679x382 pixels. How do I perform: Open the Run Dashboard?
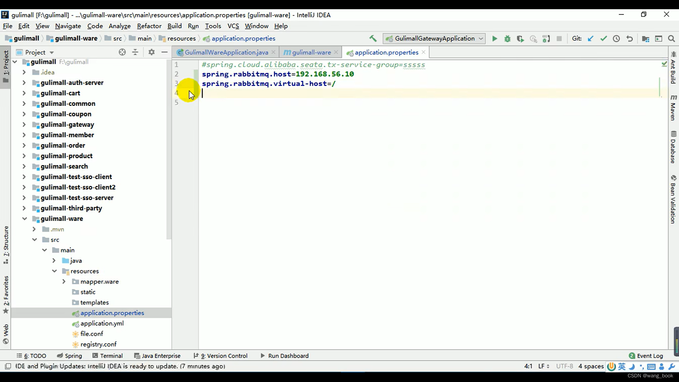coord(284,356)
